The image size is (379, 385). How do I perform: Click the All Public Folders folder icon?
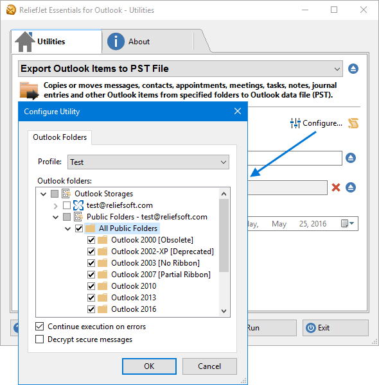coord(91,228)
